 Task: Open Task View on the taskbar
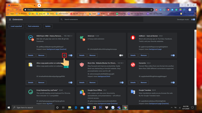pyautogui.click(x=63, y=108)
